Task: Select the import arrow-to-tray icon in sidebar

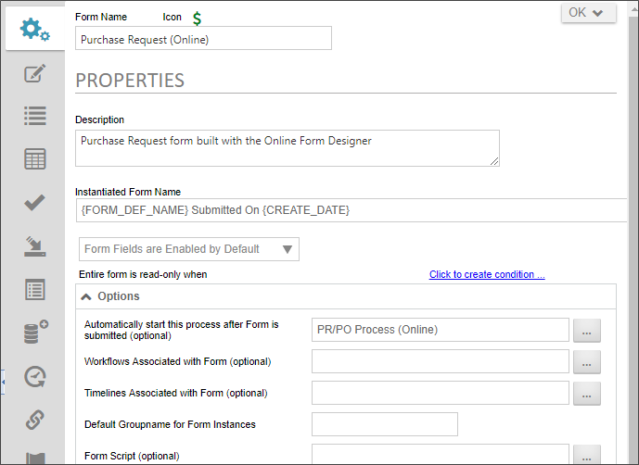Action: [x=35, y=245]
